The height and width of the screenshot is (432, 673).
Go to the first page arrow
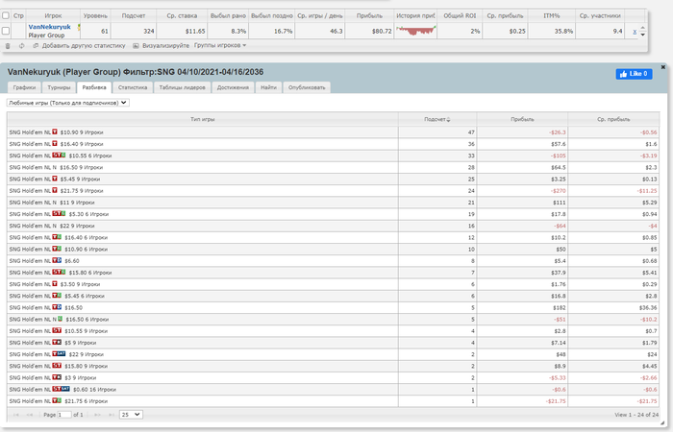(x=16, y=415)
